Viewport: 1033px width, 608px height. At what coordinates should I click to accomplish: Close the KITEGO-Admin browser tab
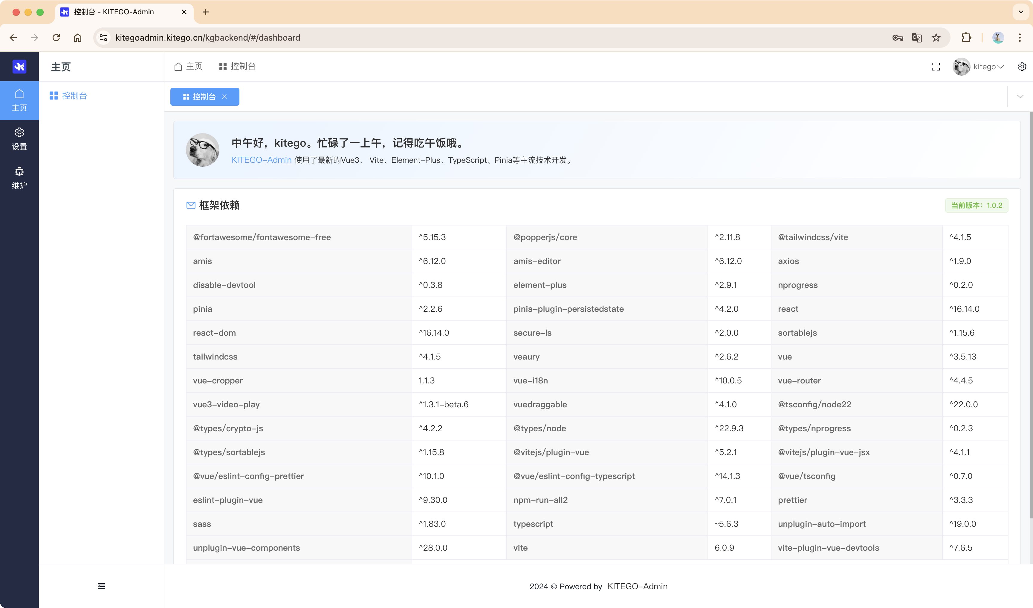[184, 12]
